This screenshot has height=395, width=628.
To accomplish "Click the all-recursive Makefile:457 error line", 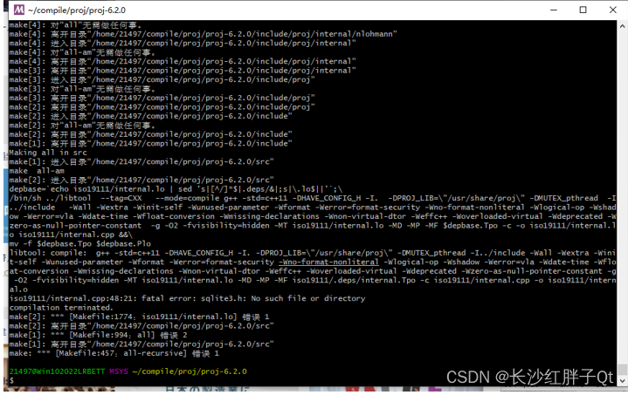I will [114, 353].
